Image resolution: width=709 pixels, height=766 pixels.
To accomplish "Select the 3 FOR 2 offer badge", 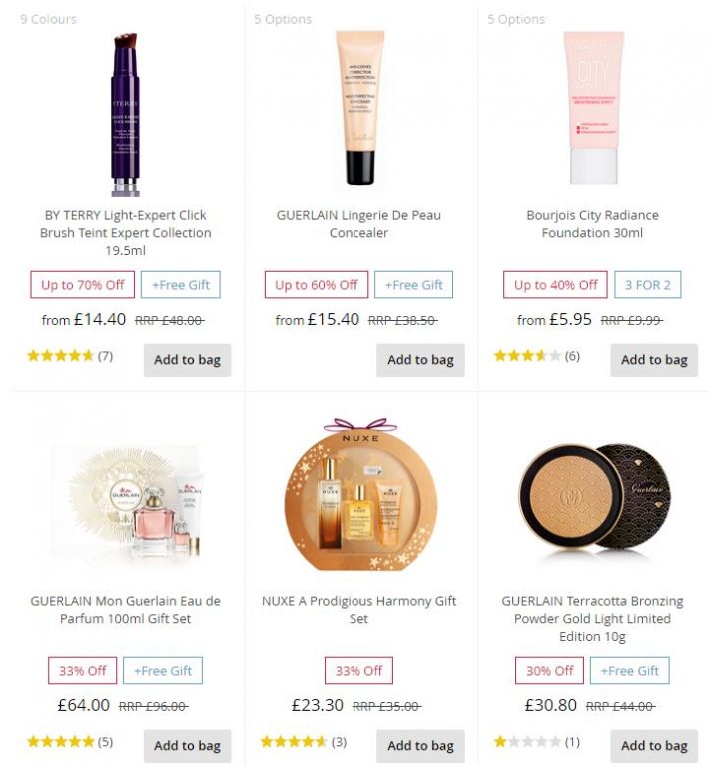I will pyautogui.click(x=647, y=285).
